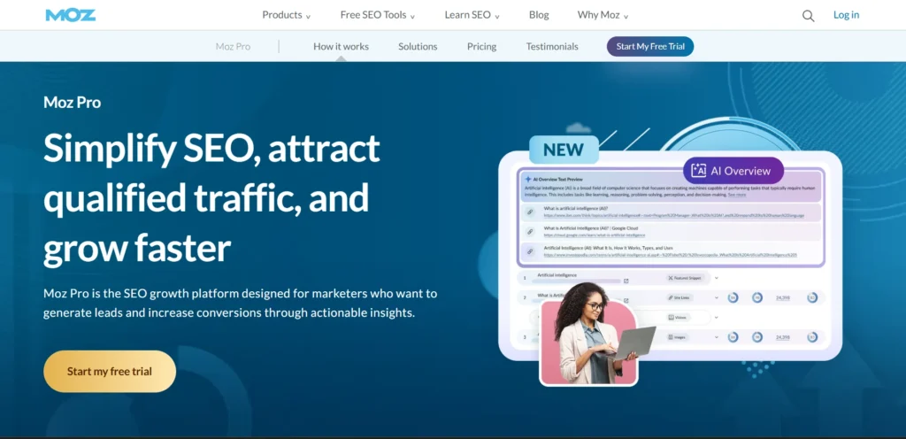Image resolution: width=906 pixels, height=439 pixels.
Task: Click the Moz logo
Action: [71, 15]
